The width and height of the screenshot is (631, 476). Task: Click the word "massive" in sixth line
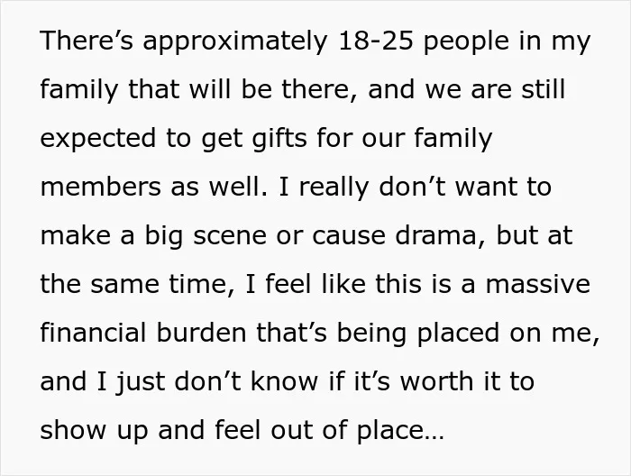[x=537, y=284]
